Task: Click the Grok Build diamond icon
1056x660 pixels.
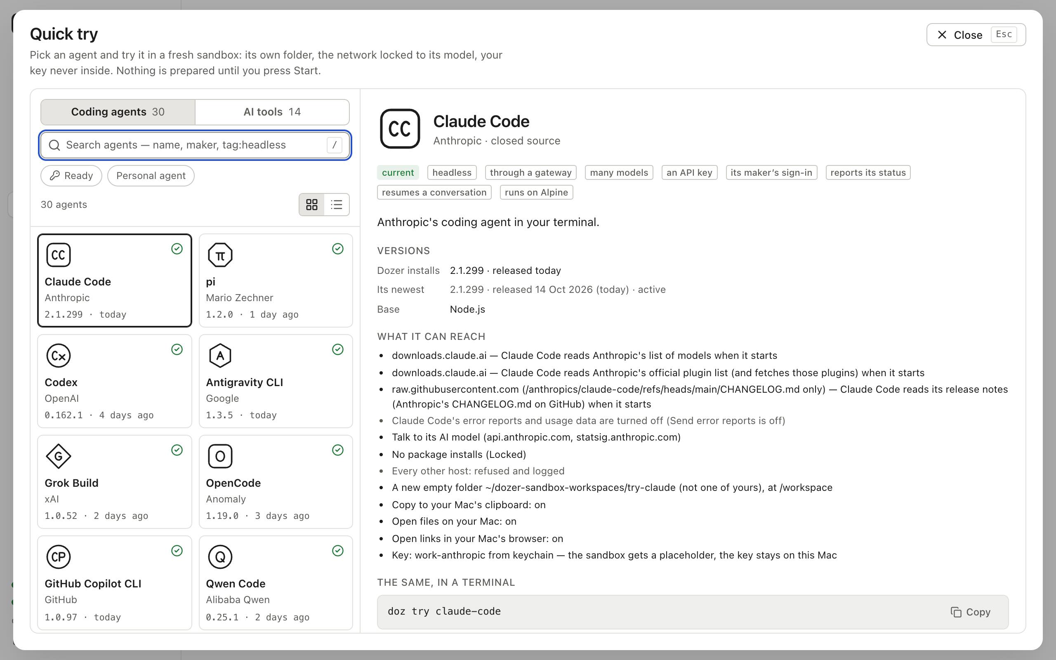Action: 58,456
